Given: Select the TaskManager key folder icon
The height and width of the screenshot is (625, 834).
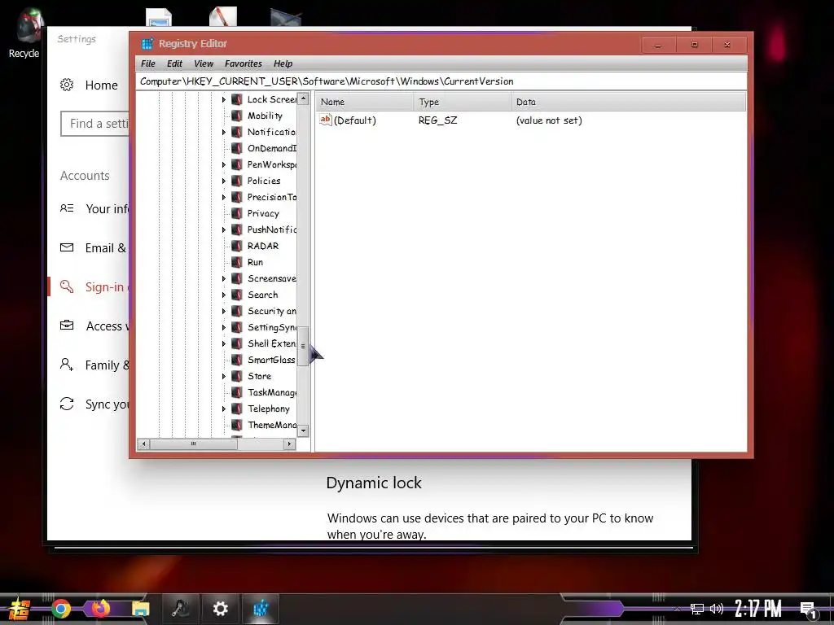Looking at the screenshot, I should (237, 393).
